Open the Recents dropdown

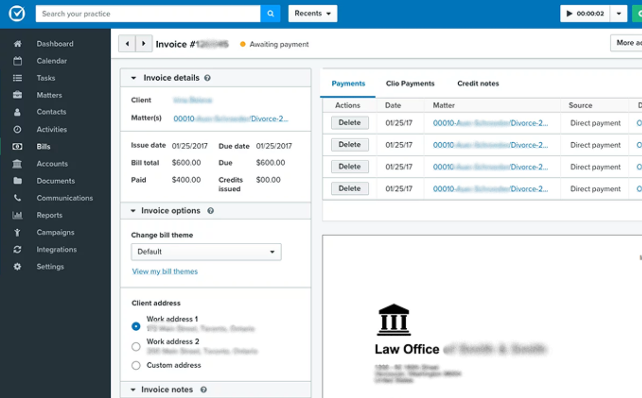(x=313, y=14)
